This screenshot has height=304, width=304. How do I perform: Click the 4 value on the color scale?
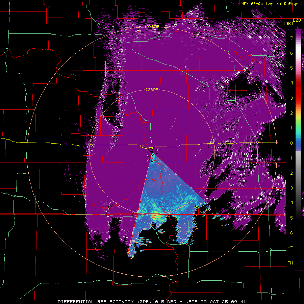(x=292, y=83)
